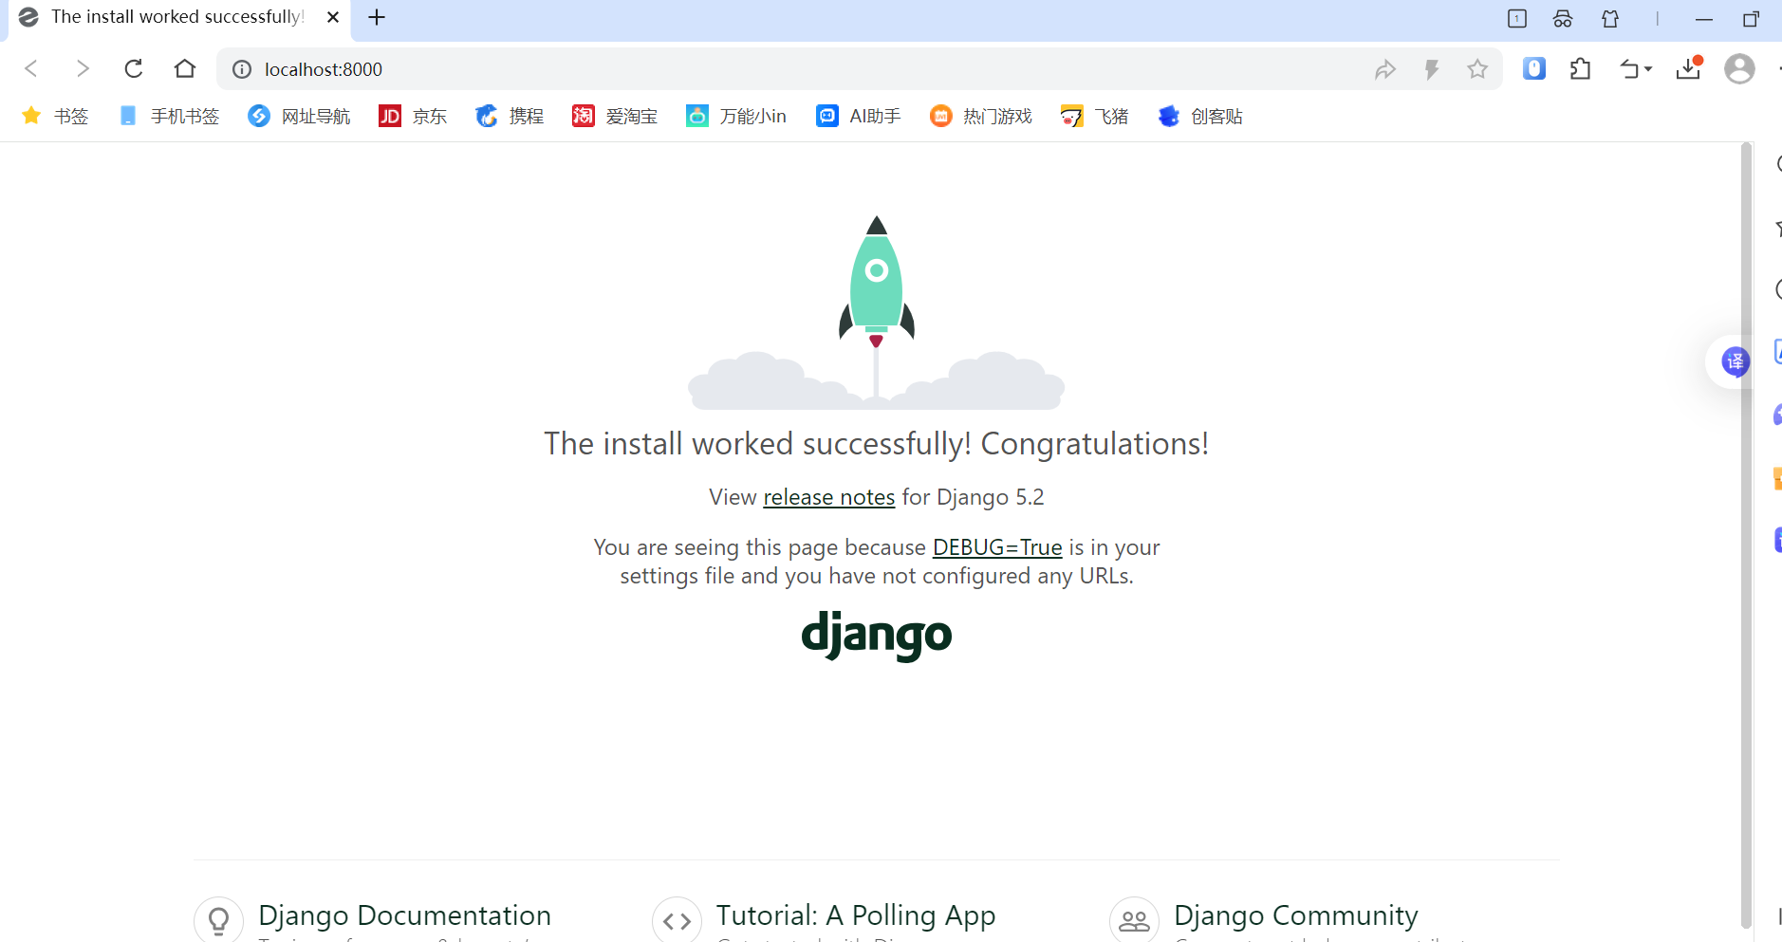This screenshot has height=942, width=1782.
Task: Go forward with the forward arrow
Action: click(x=83, y=68)
